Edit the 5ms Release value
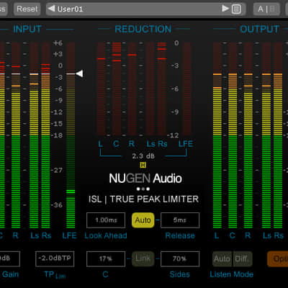 click(180, 220)
